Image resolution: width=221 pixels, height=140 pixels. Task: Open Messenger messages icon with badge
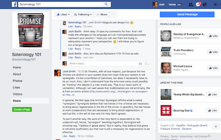click(198, 4)
